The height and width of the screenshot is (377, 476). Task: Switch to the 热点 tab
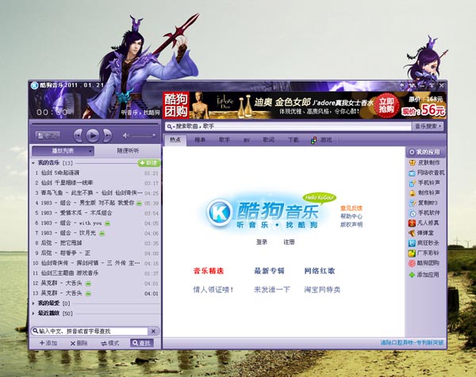[175, 139]
